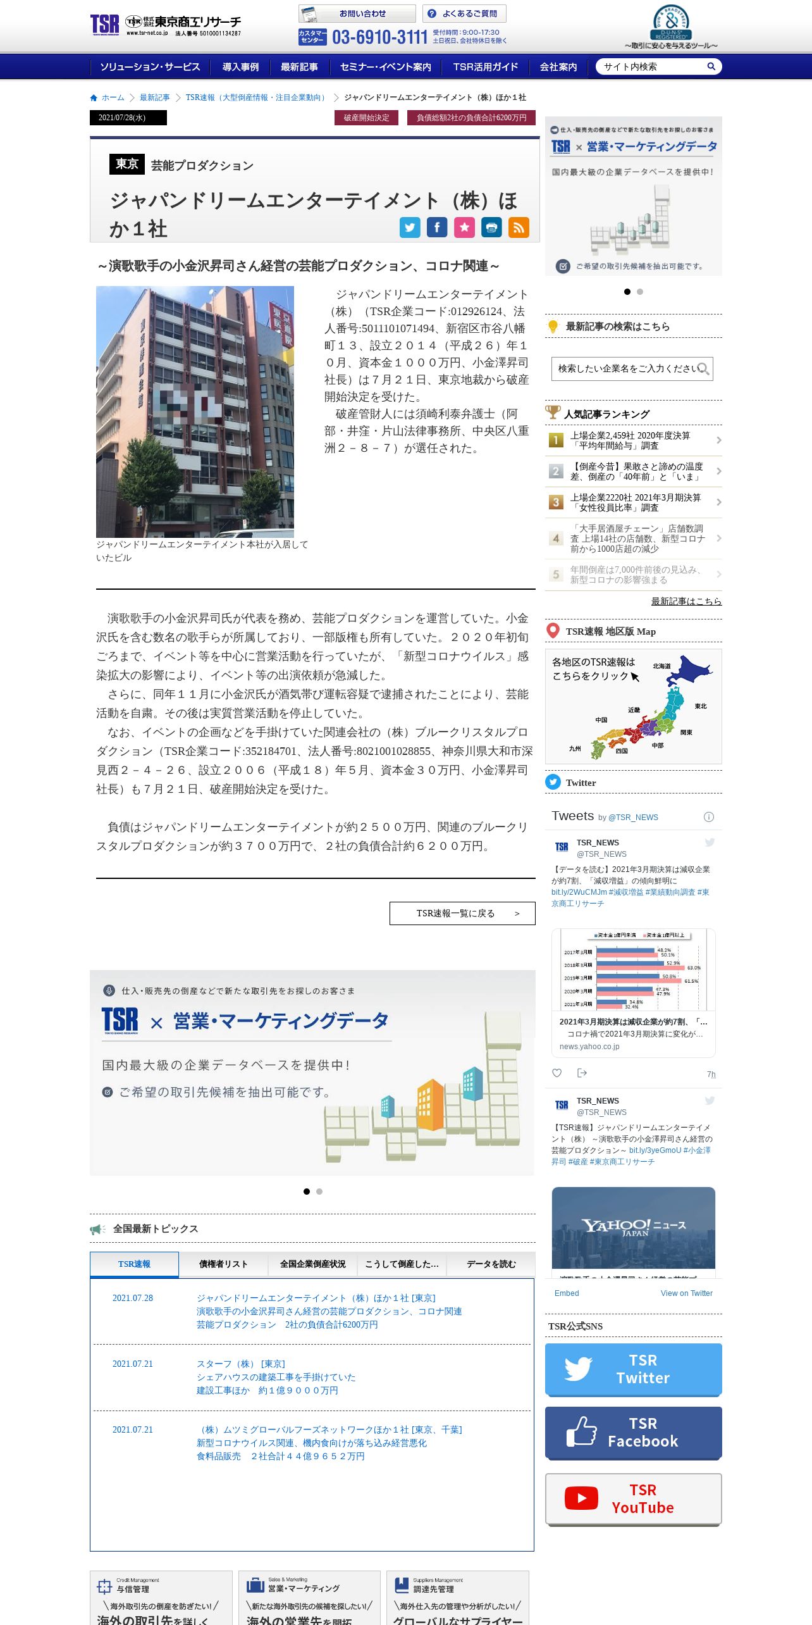
Task: Expand ranking item 4 大手居酒屋チェーン arrow
Action: [718, 539]
